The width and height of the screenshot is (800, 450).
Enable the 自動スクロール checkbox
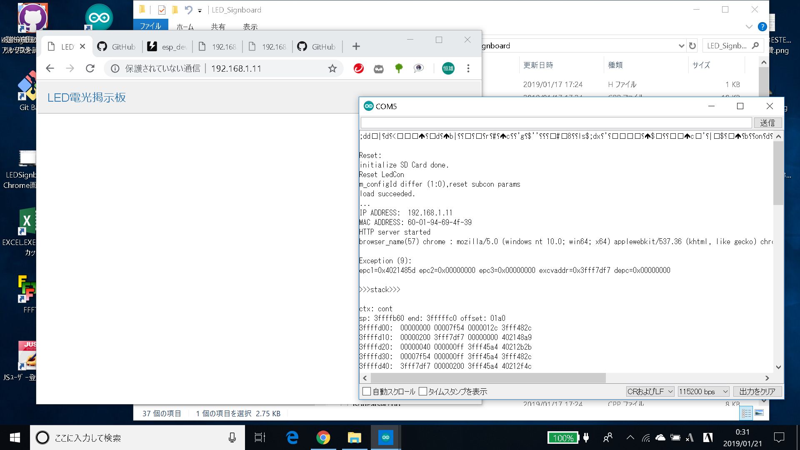point(367,391)
